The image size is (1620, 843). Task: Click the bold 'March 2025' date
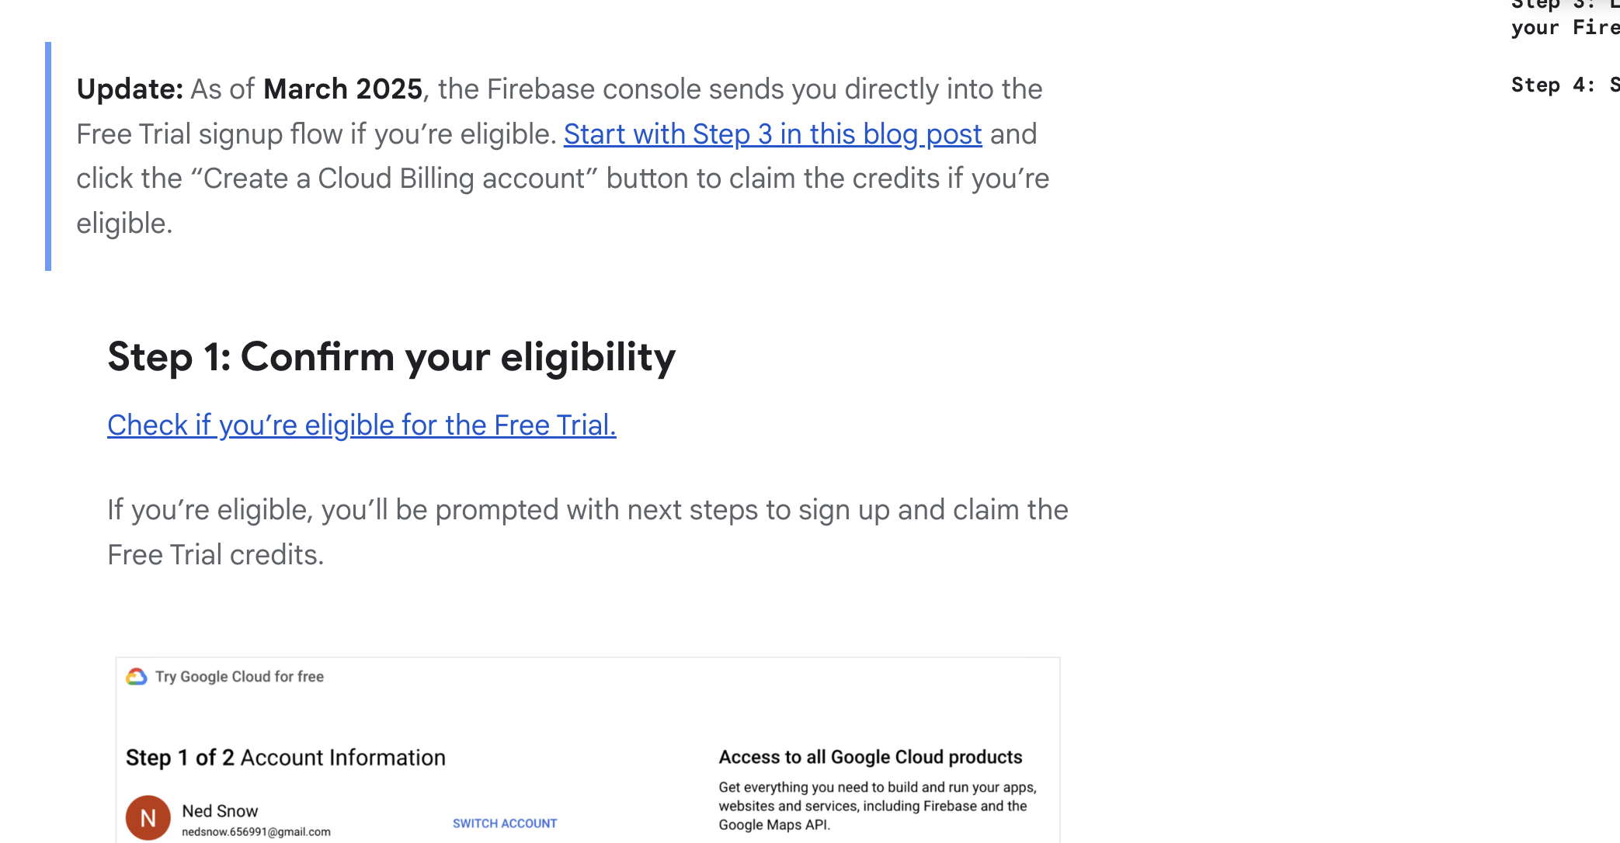coord(342,89)
